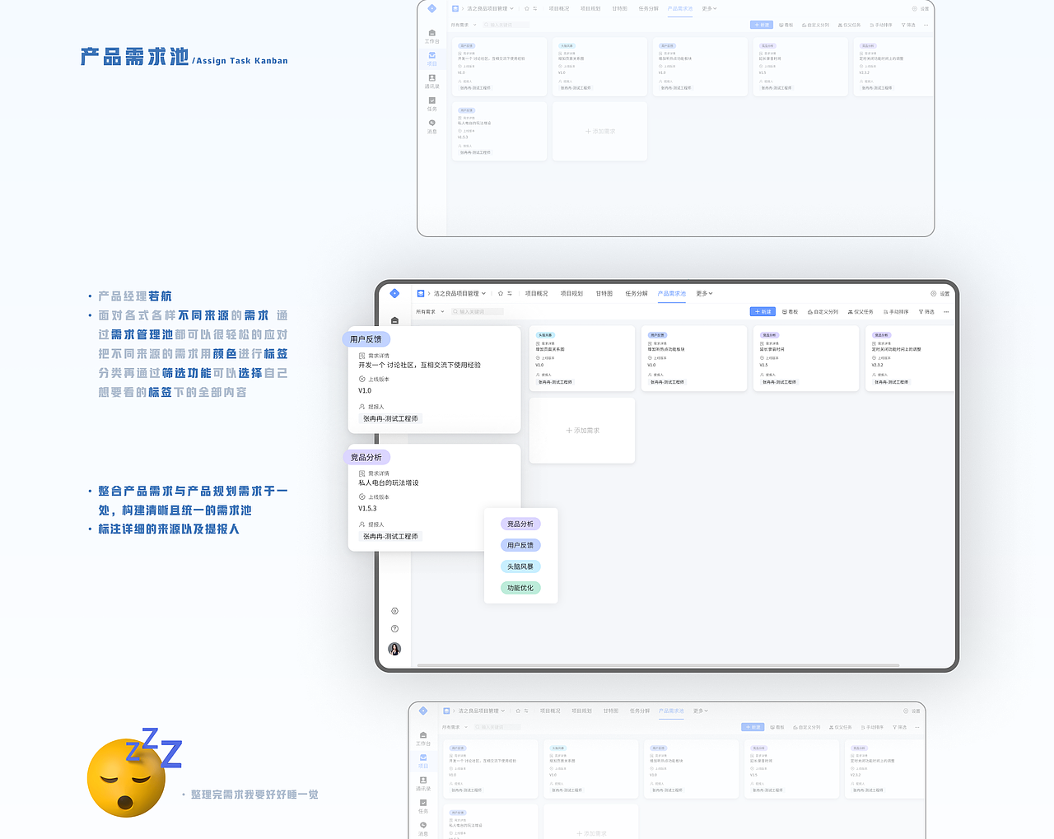The image size is (1054, 839).
Task: Switch to the 甘特图 tab
Action: tap(604, 293)
